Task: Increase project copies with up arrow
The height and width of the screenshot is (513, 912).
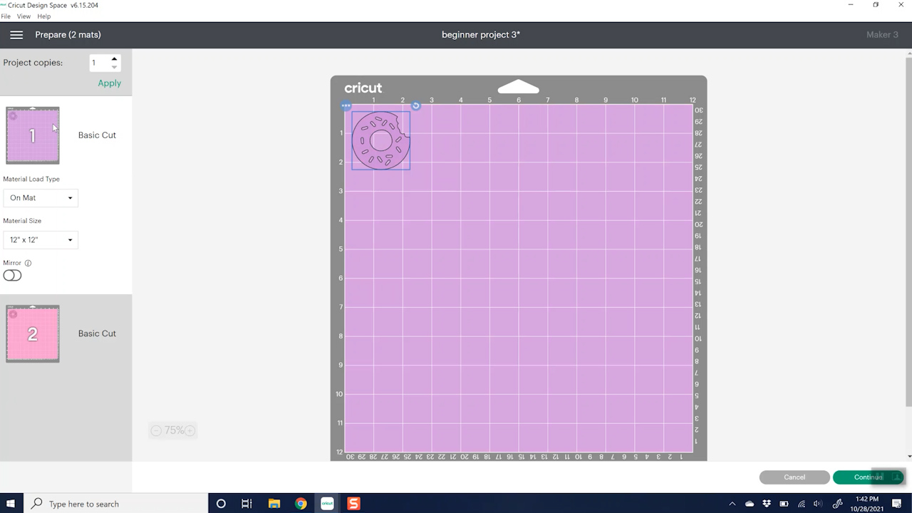Action: [114, 59]
